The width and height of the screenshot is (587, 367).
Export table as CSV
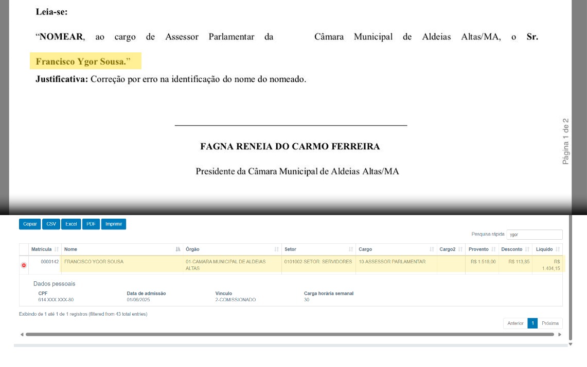click(51, 224)
